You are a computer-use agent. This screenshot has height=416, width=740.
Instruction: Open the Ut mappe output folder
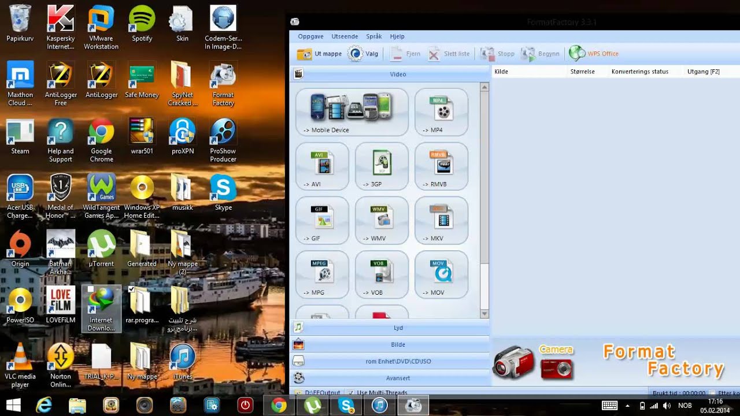tap(319, 54)
